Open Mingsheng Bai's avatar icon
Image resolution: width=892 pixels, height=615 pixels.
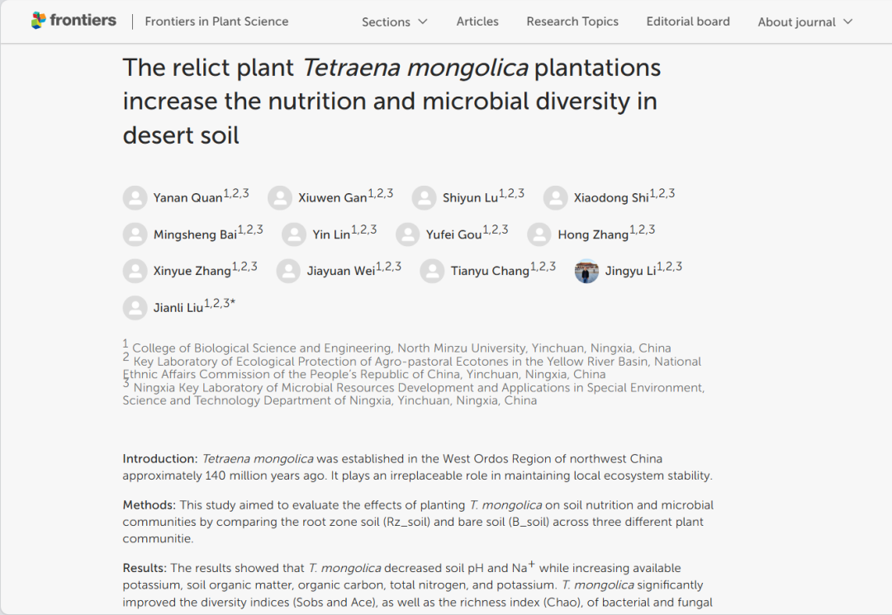tap(135, 234)
